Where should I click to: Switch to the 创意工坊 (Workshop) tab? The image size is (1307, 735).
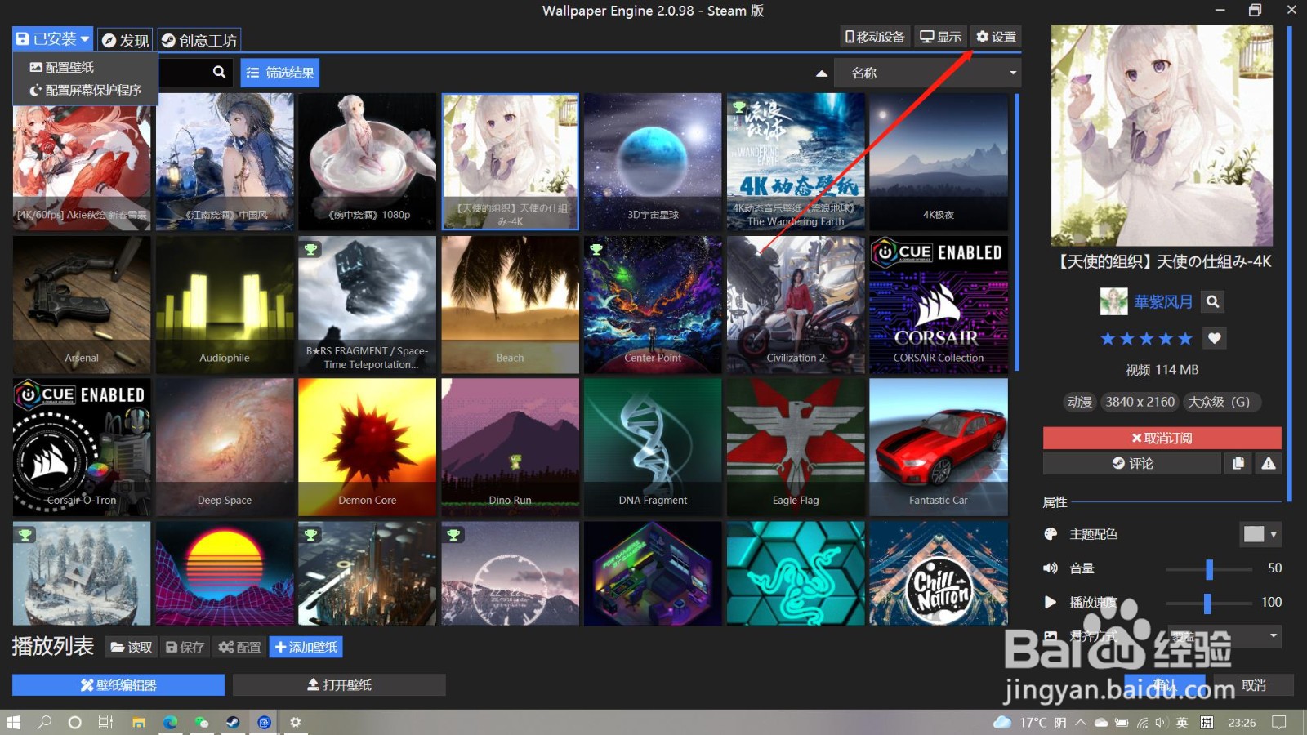199,40
